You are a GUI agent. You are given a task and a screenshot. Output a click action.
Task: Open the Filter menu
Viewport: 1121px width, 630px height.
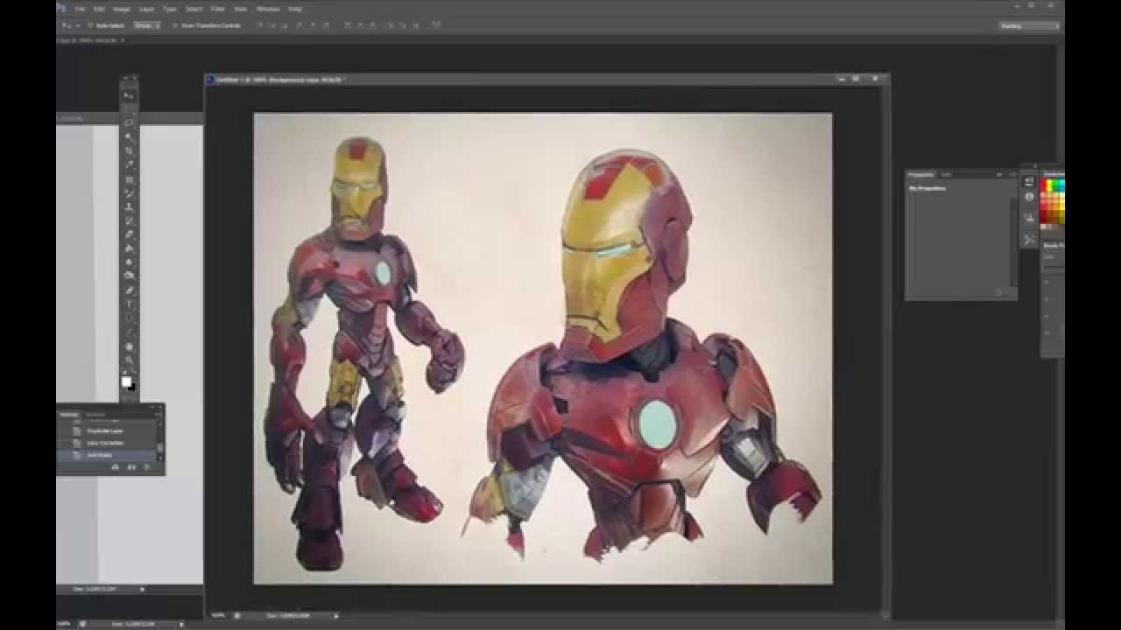(x=217, y=9)
